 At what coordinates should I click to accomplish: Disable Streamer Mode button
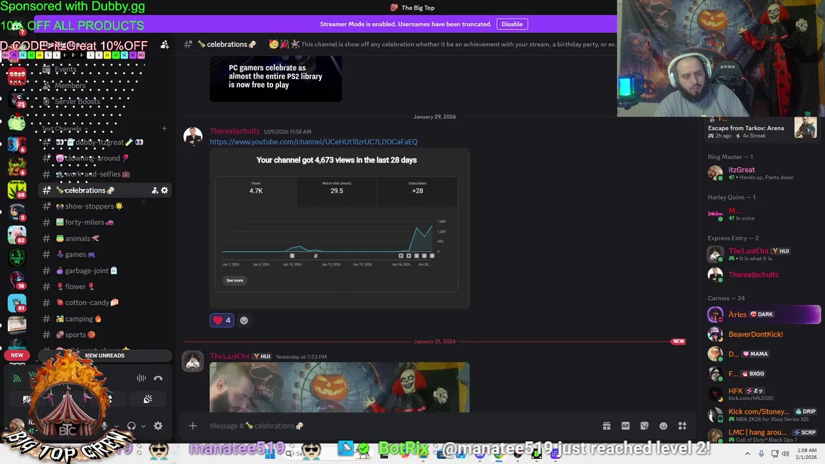512,24
